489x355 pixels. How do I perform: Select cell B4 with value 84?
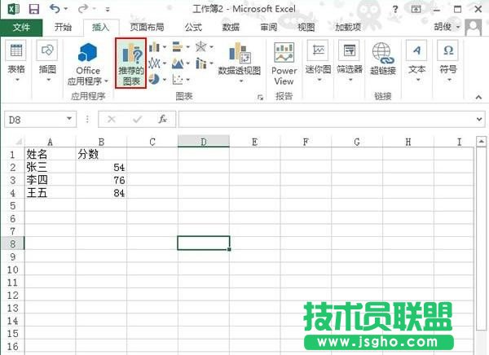pyautogui.click(x=101, y=193)
